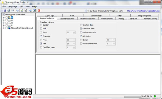Open the Help menu
The image size is (162, 99).
coord(34,6)
